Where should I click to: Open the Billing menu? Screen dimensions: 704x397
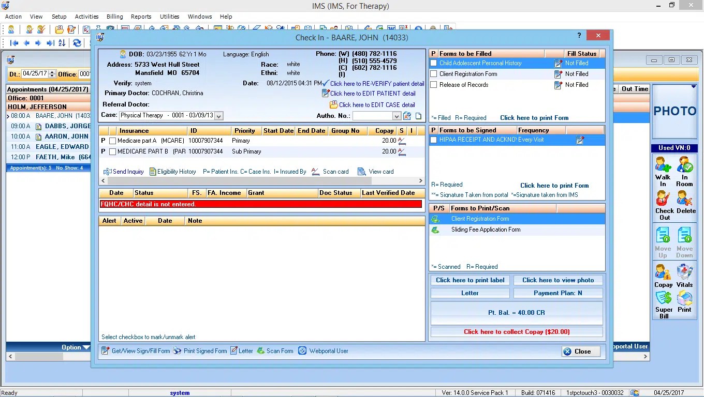tap(114, 16)
